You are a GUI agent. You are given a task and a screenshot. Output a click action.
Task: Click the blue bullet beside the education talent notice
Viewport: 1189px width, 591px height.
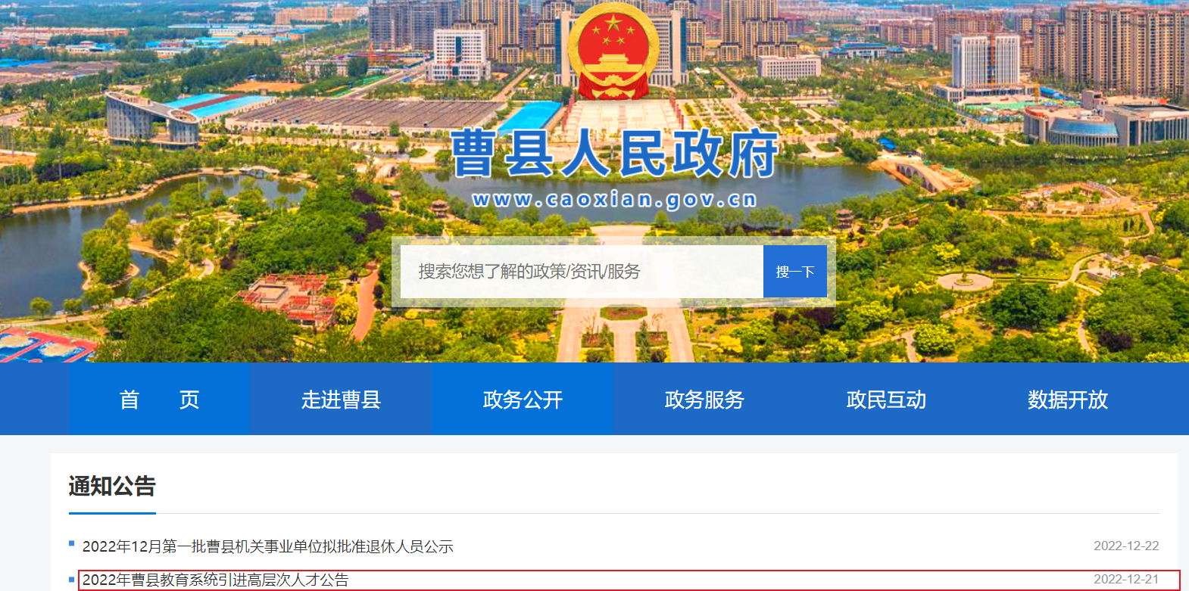pos(72,580)
